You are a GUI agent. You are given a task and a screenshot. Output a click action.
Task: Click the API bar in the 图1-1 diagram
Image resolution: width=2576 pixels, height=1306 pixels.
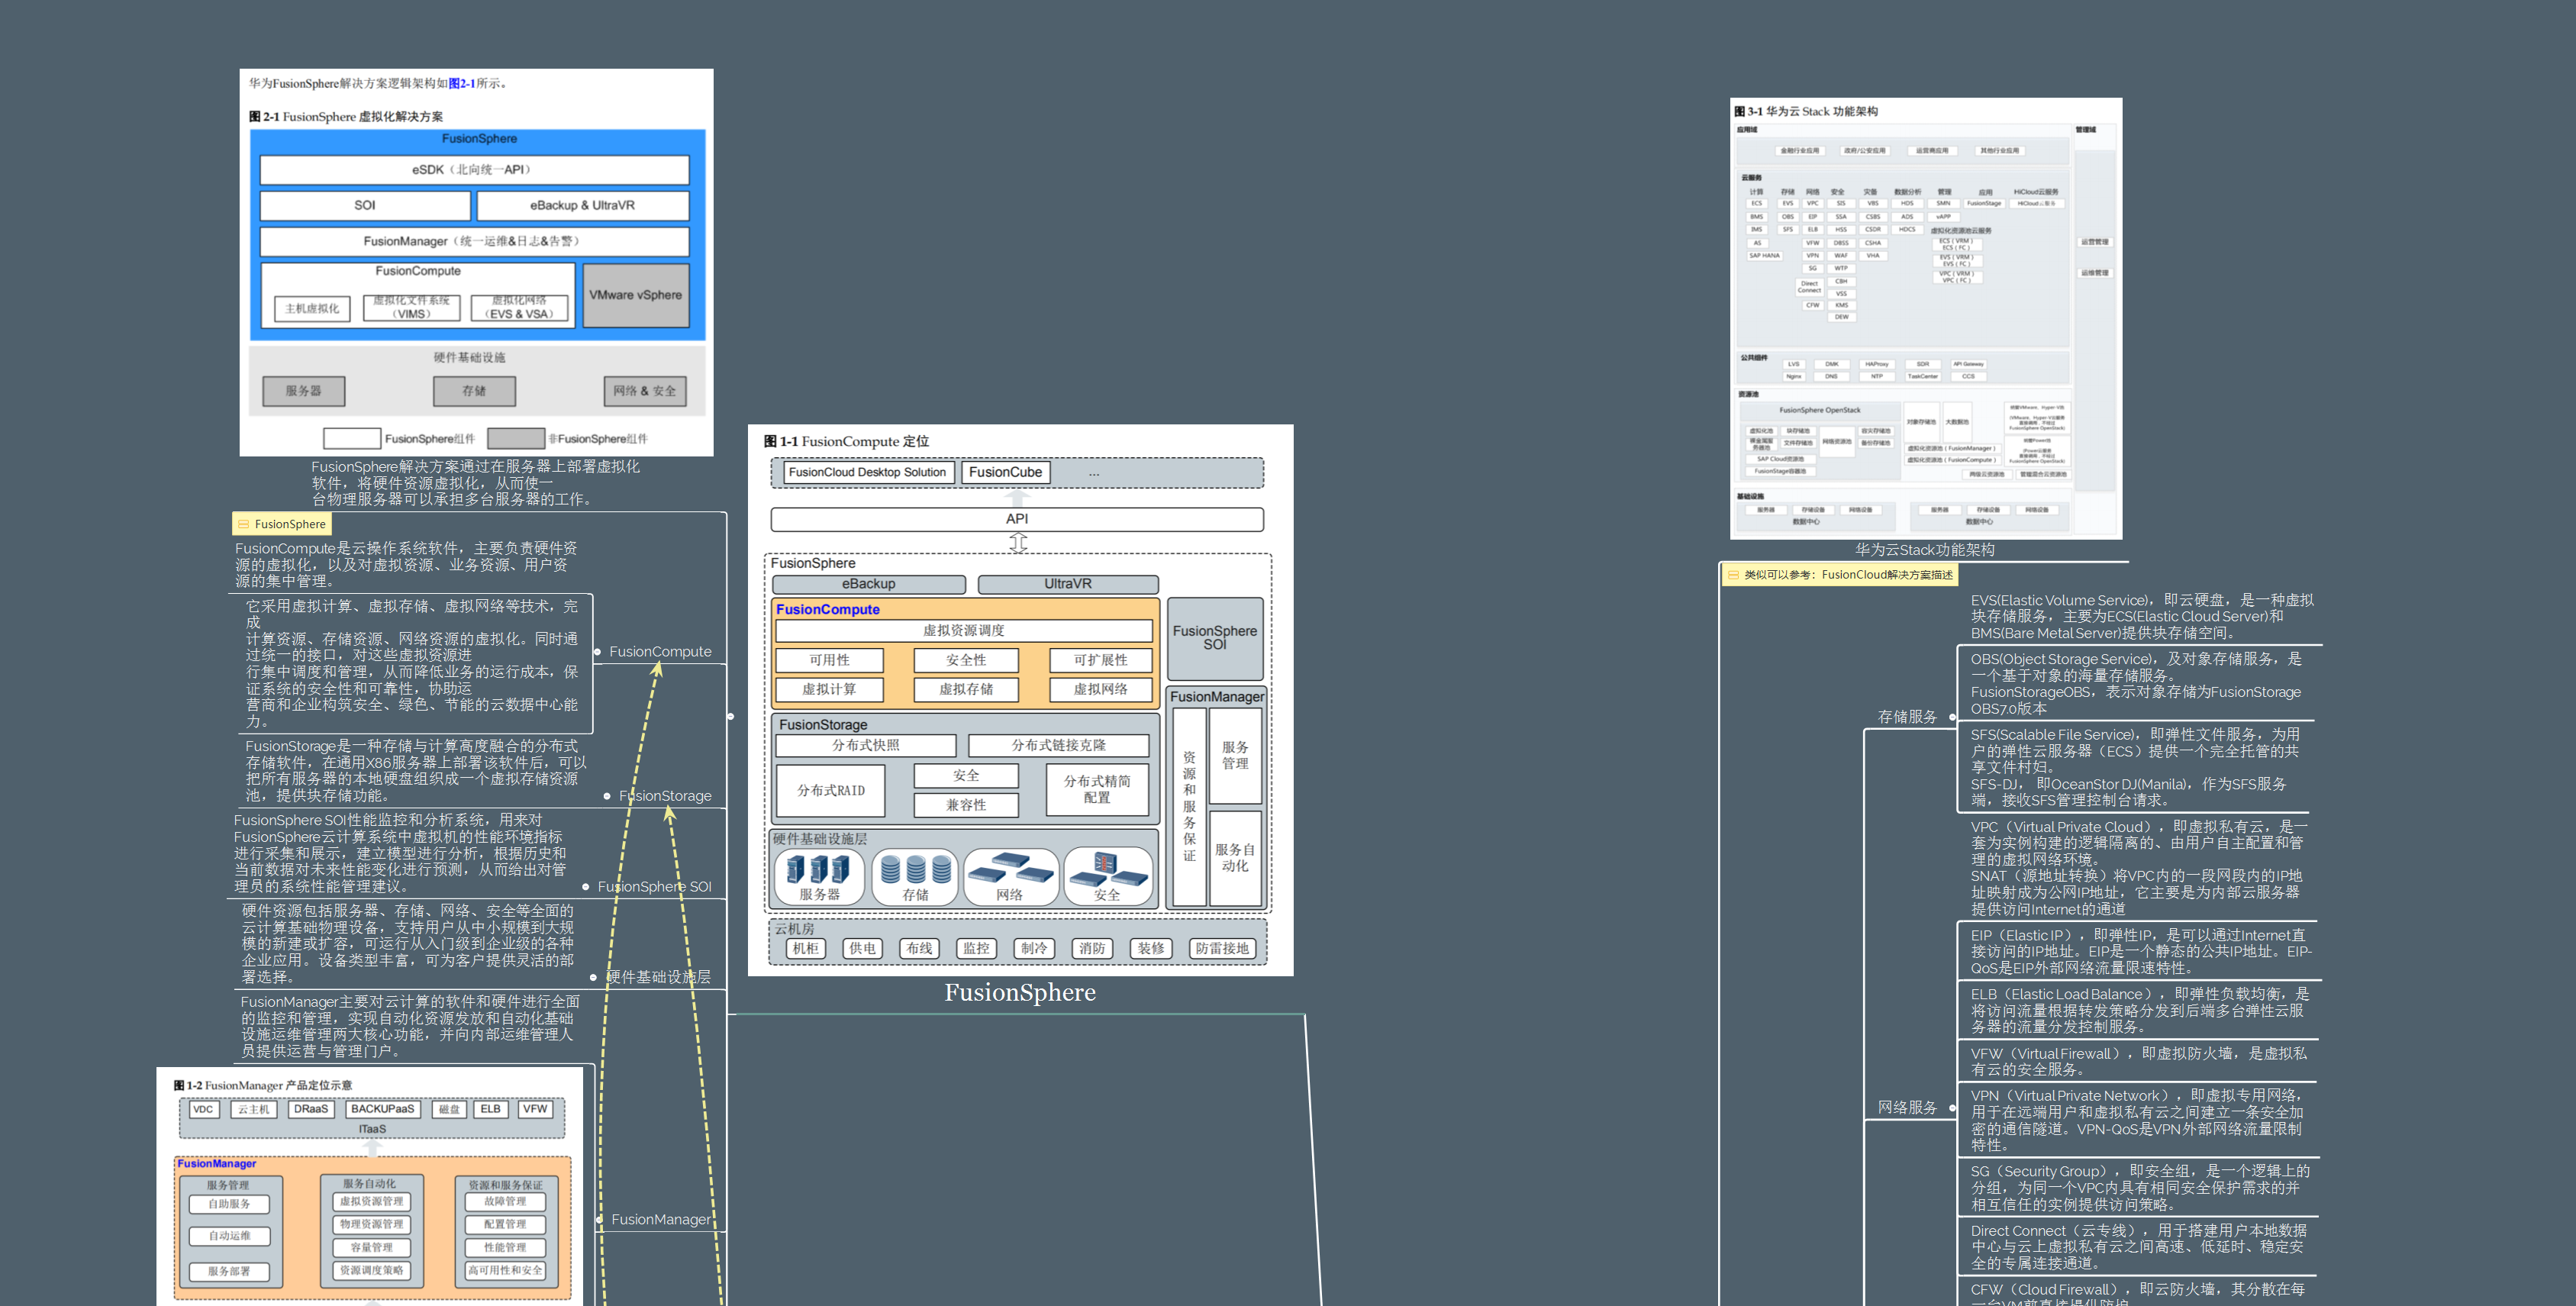pyautogui.click(x=1017, y=519)
